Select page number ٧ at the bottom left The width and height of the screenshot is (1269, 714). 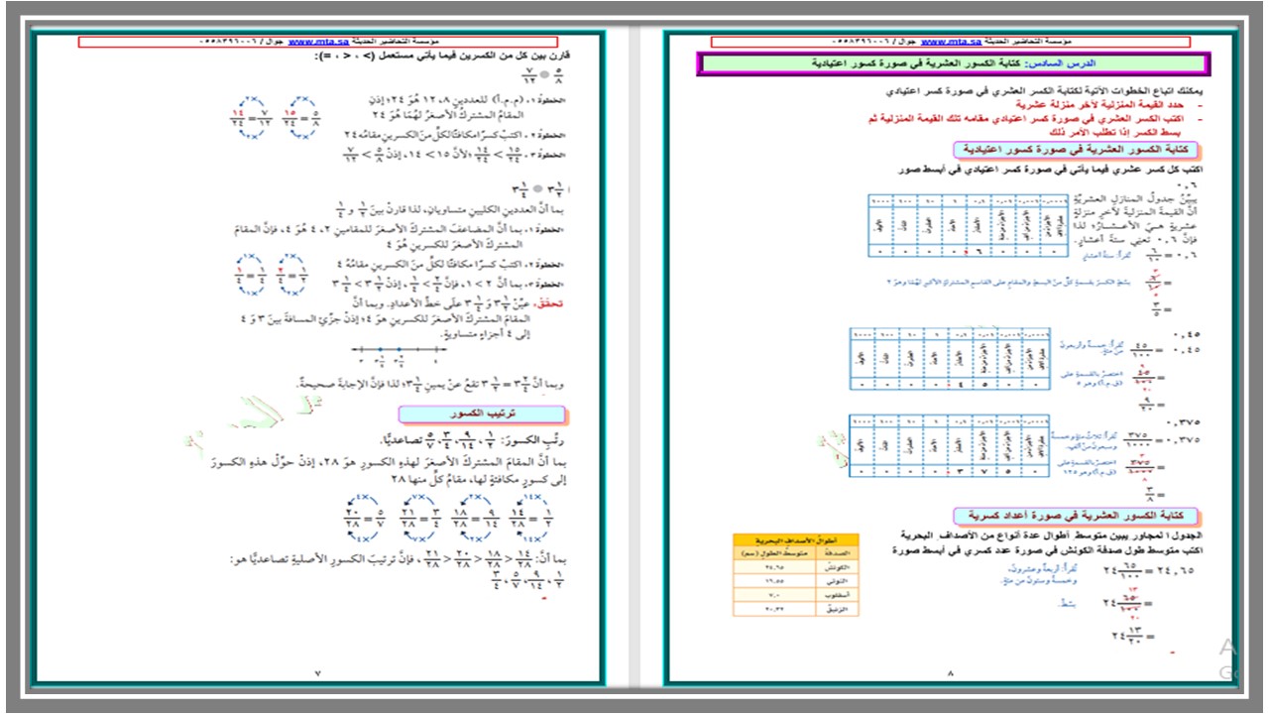click(317, 671)
